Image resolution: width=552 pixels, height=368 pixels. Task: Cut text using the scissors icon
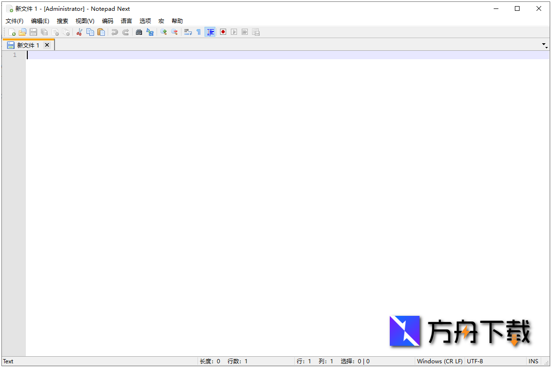79,31
